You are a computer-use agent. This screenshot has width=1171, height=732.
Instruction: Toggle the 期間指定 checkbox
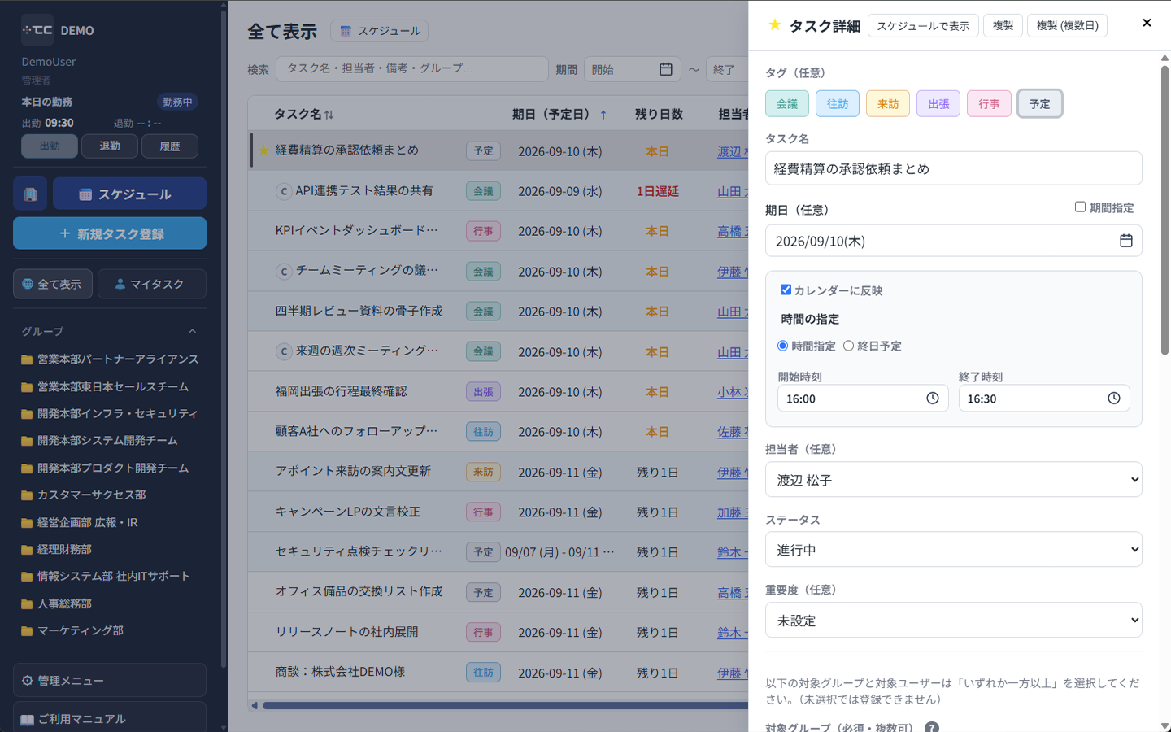[x=1080, y=207]
